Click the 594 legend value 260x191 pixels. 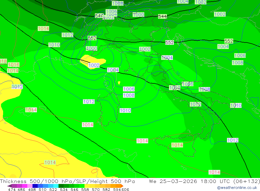tap(117, 189)
